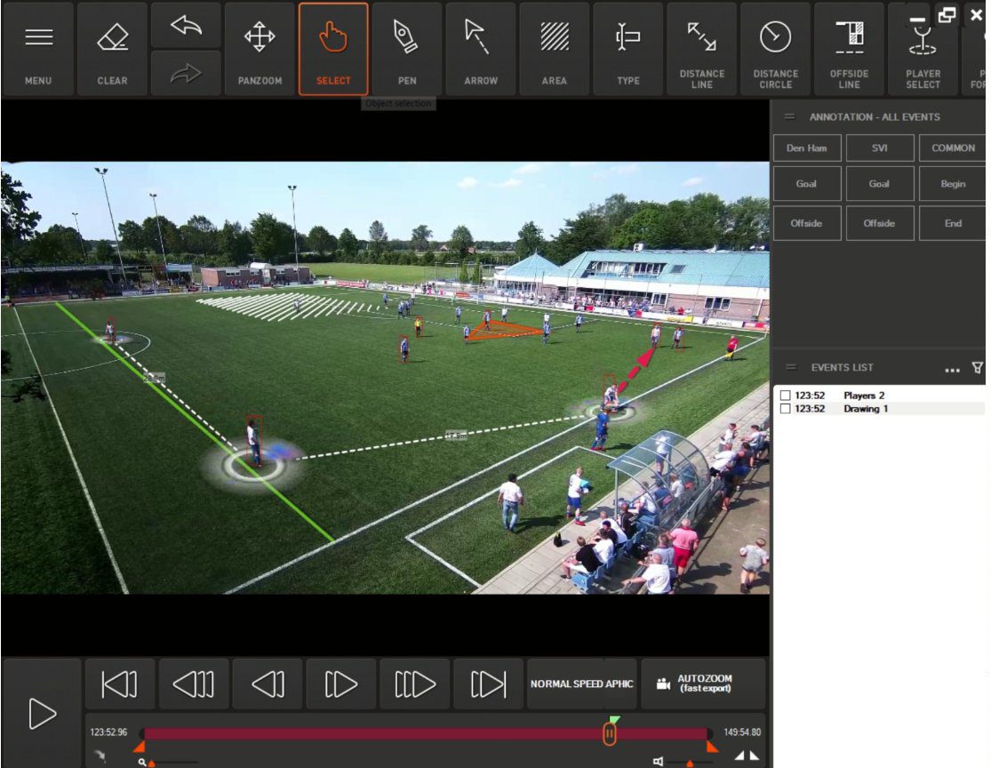The width and height of the screenshot is (991, 768).
Task: Redo the annotation action
Action: [186, 73]
